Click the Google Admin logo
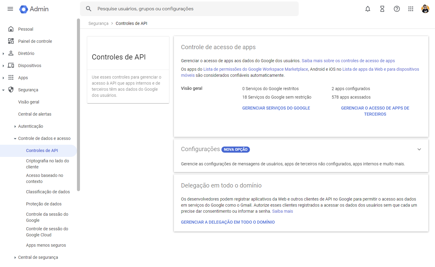Screen dimensions: 435x267 [x=34, y=9]
